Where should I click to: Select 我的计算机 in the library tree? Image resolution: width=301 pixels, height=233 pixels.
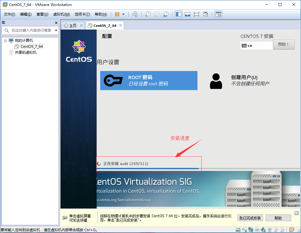pyautogui.click(x=24, y=41)
